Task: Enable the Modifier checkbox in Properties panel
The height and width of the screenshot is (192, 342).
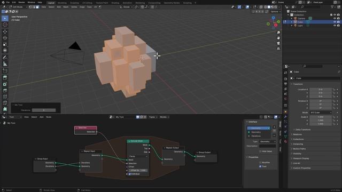Action: coord(260,162)
